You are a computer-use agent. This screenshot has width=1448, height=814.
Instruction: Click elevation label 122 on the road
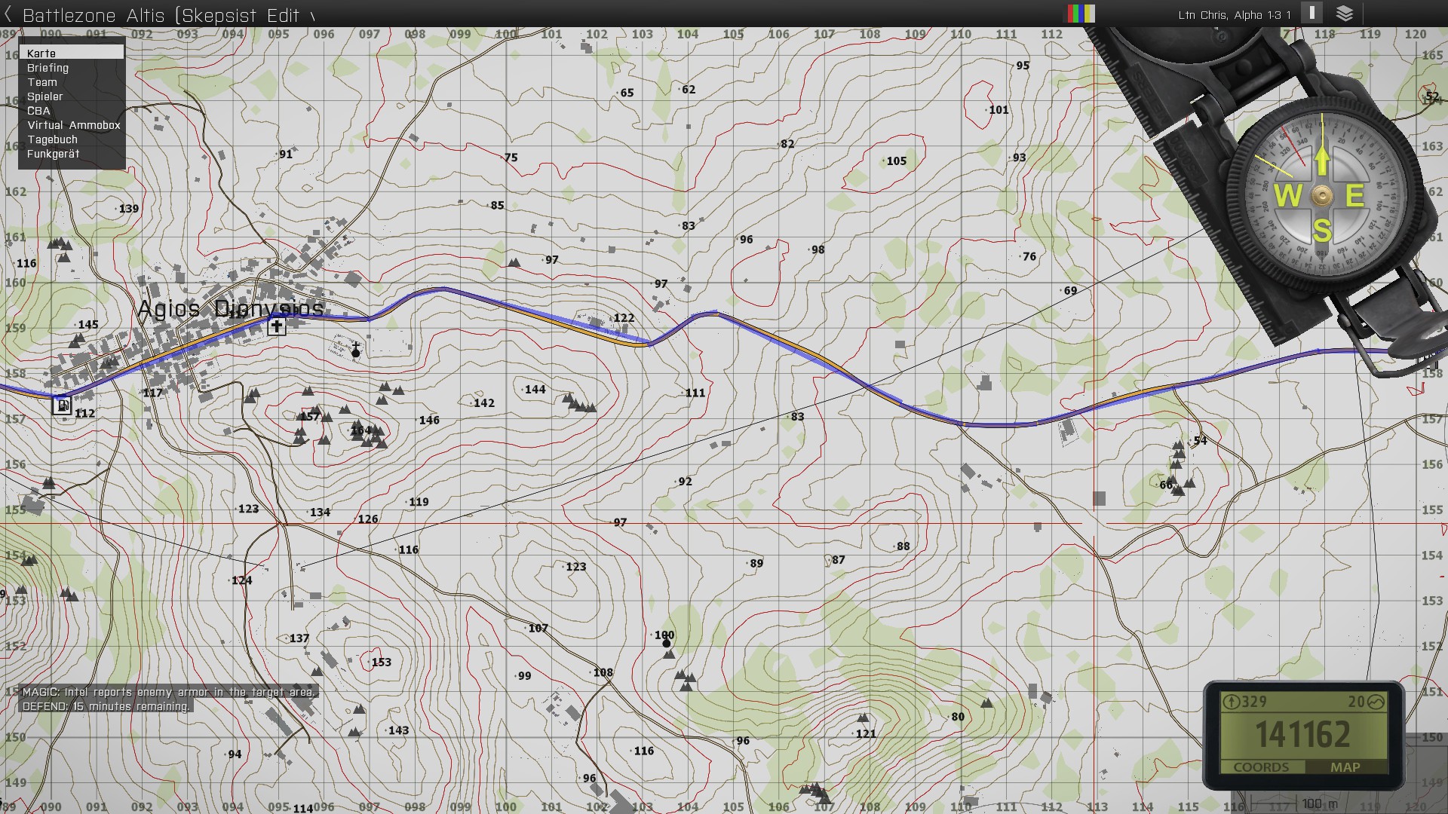click(x=624, y=318)
